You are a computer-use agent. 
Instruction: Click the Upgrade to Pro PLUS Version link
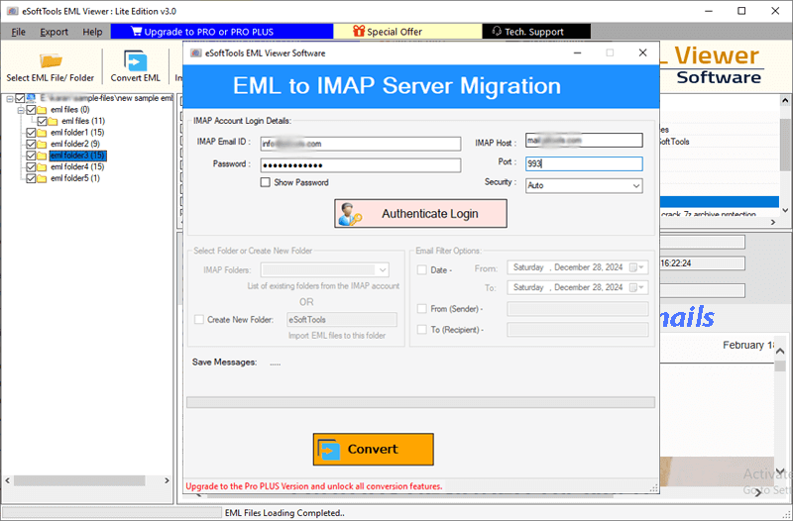314,486
